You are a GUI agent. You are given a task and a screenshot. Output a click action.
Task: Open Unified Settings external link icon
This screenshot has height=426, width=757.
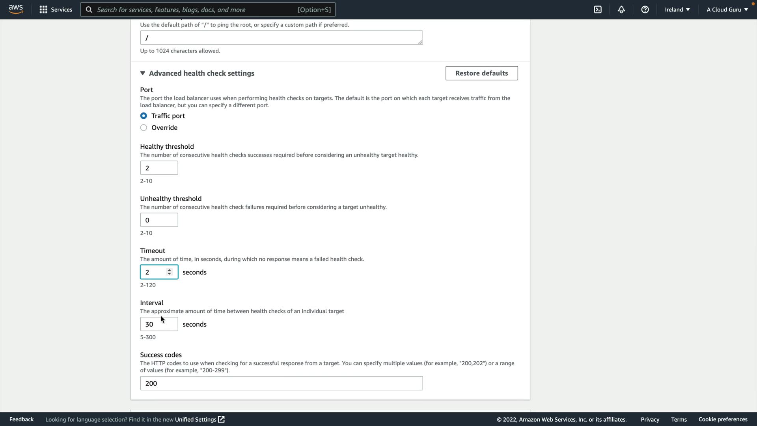[x=221, y=419]
